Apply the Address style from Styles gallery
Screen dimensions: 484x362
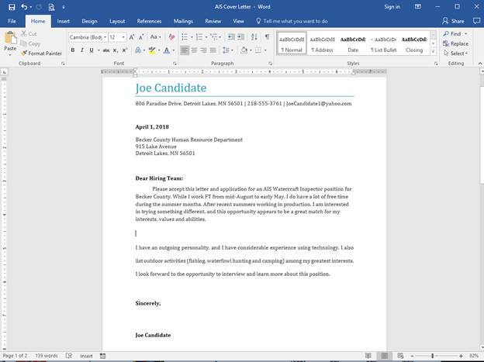(324, 43)
